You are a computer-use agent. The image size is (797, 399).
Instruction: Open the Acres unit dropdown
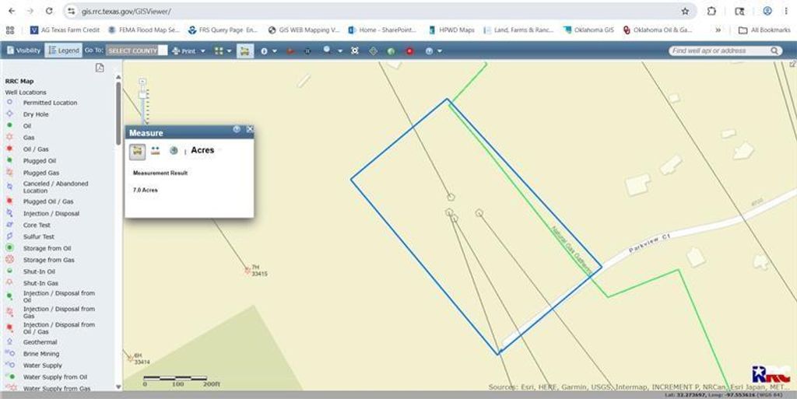tap(203, 150)
